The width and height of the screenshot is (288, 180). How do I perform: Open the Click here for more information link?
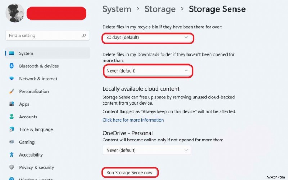tap(133, 120)
